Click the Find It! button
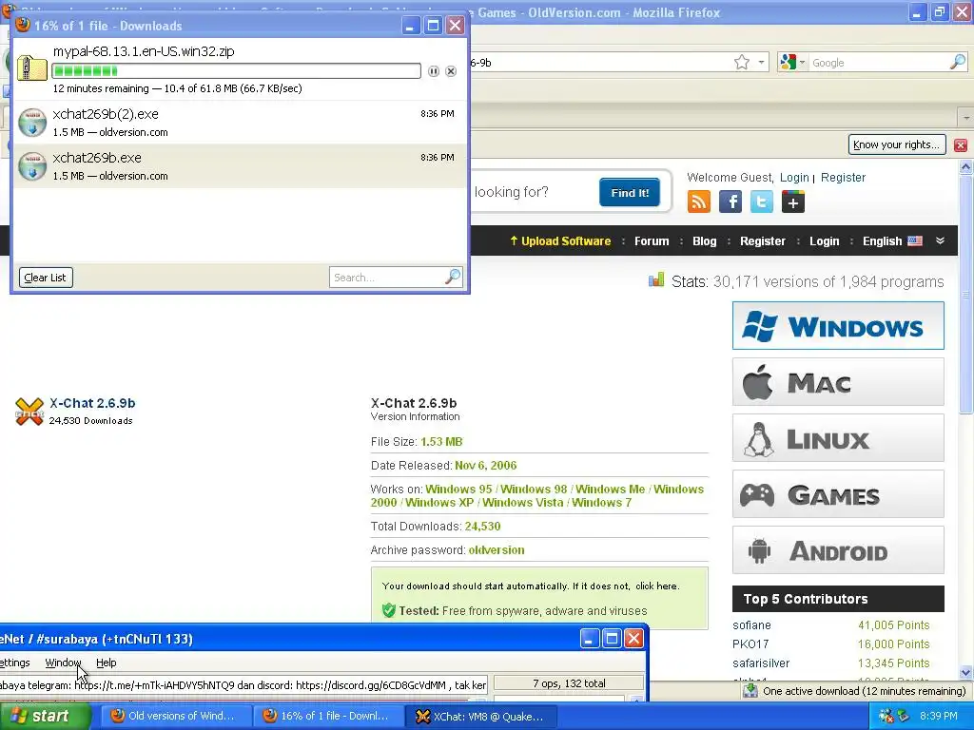This screenshot has height=730, width=974. [x=630, y=192]
